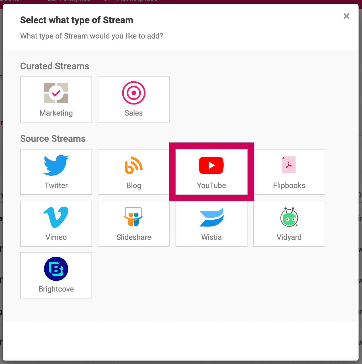
Task: Click the Sales label text
Action: [134, 113]
